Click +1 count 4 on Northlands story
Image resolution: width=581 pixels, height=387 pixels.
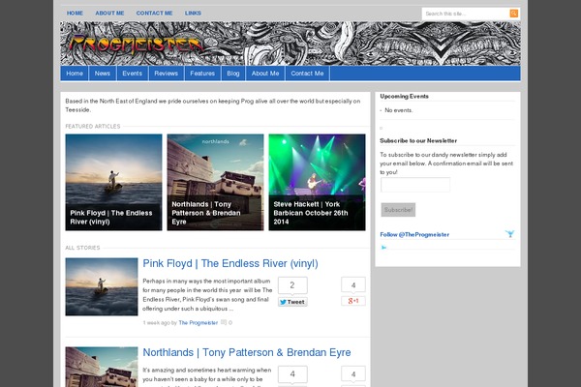point(353,374)
